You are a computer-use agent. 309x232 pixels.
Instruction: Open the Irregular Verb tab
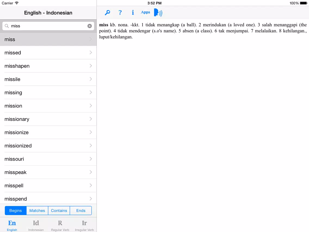pyautogui.click(x=84, y=225)
